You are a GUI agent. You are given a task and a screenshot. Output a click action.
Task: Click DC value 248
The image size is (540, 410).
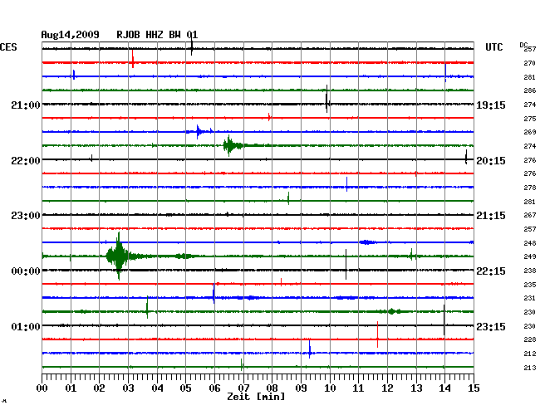point(530,243)
